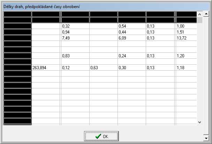Click the cell with value 0,94
Image resolution: width=212 pixels, height=144 pixels.
click(x=75, y=32)
